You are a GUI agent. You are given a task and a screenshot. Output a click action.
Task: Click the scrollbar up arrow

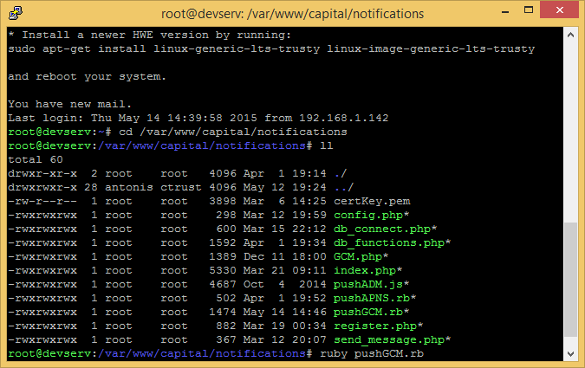point(570,35)
